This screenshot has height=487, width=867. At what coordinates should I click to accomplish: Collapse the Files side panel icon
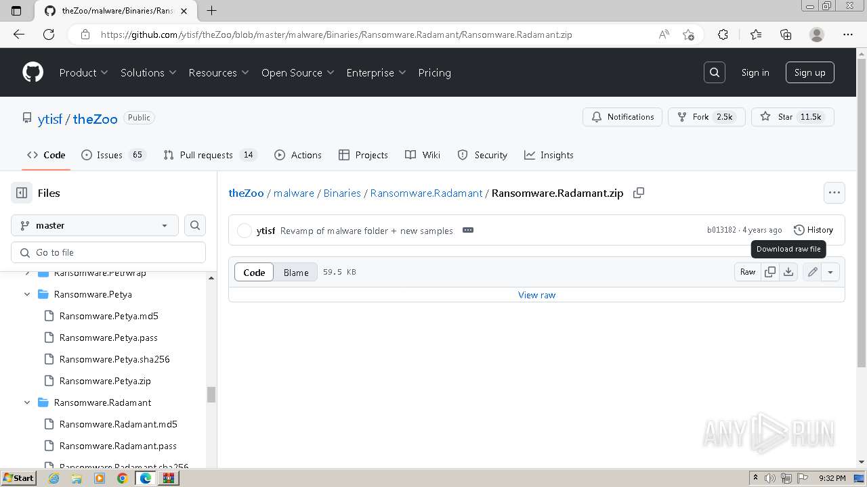click(22, 193)
